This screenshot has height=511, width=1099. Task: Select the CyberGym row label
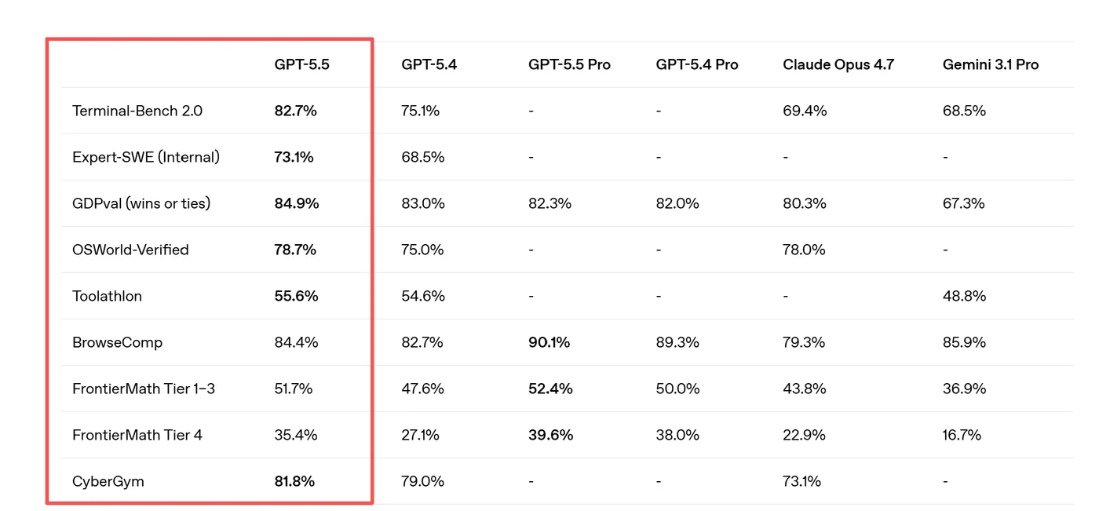[108, 481]
